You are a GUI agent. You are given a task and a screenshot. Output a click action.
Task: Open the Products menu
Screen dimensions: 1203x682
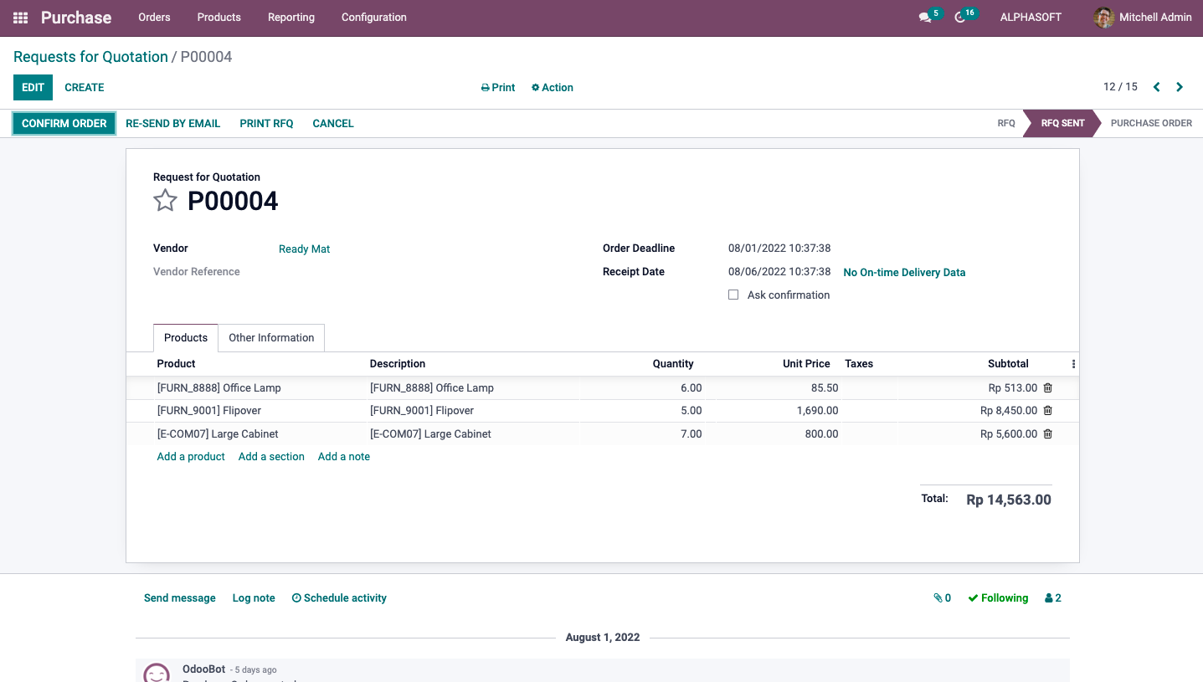pyautogui.click(x=219, y=18)
